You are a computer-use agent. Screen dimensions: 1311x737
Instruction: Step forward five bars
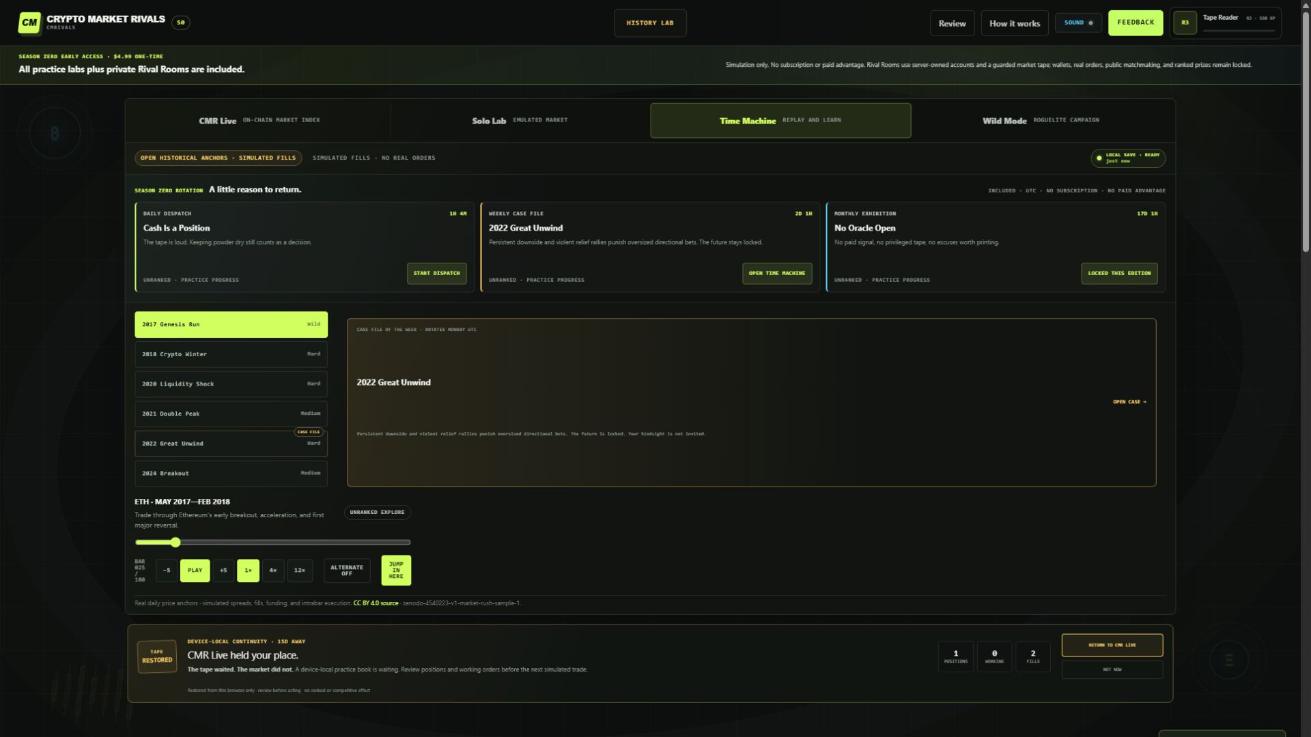(x=223, y=570)
